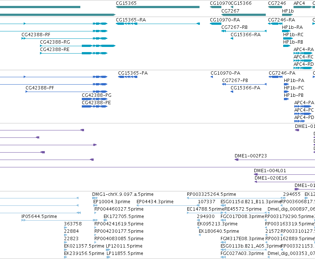315x259 pixels.
Task: Click DMG1-chrX.9.097.a.5prime feature label
Action: coord(123,194)
